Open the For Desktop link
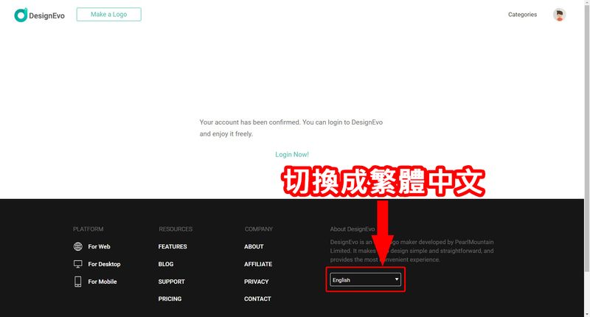The image size is (590, 317). pyautogui.click(x=104, y=264)
